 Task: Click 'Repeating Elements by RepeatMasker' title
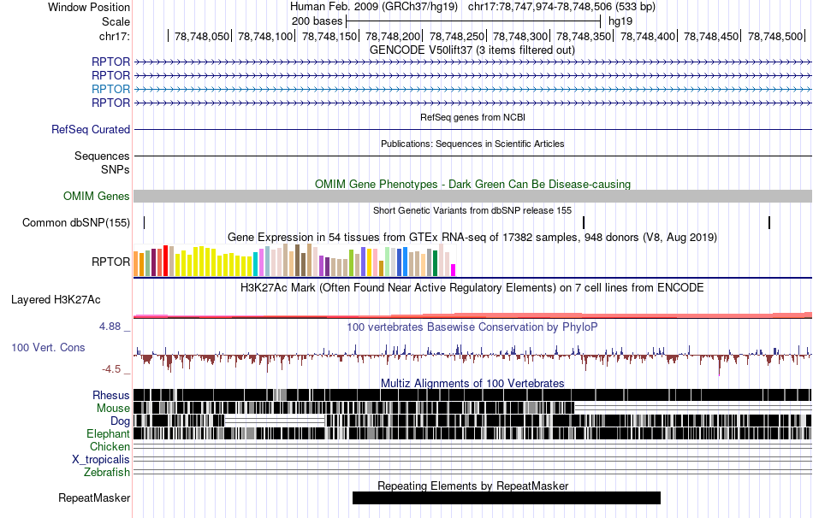click(x=473, y=486)
